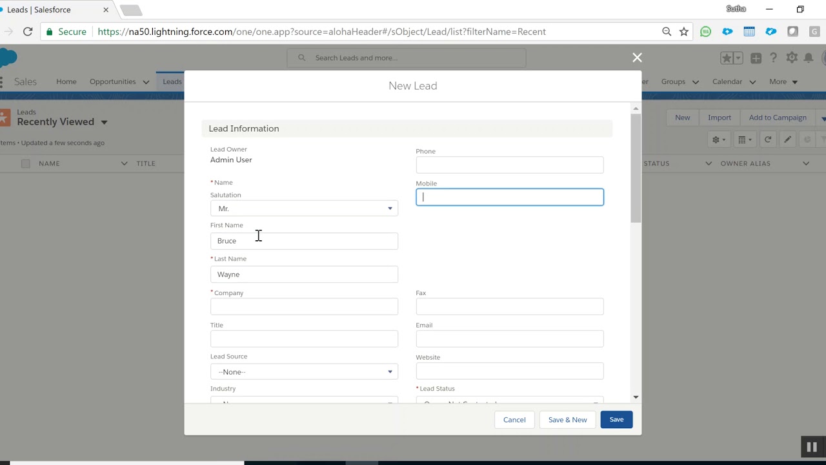Open the Favorites list dropdown arrow
The image size is (826, 465).
(x=738, y=58)
